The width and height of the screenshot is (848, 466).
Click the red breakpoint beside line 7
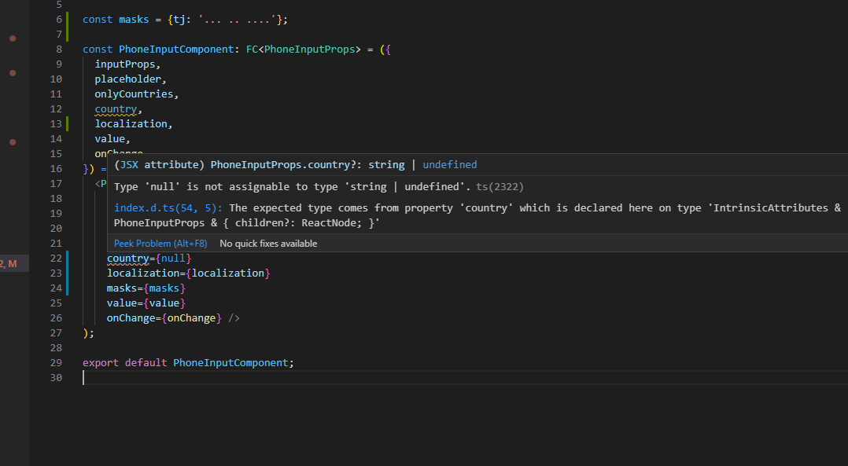tap(12, 38)
